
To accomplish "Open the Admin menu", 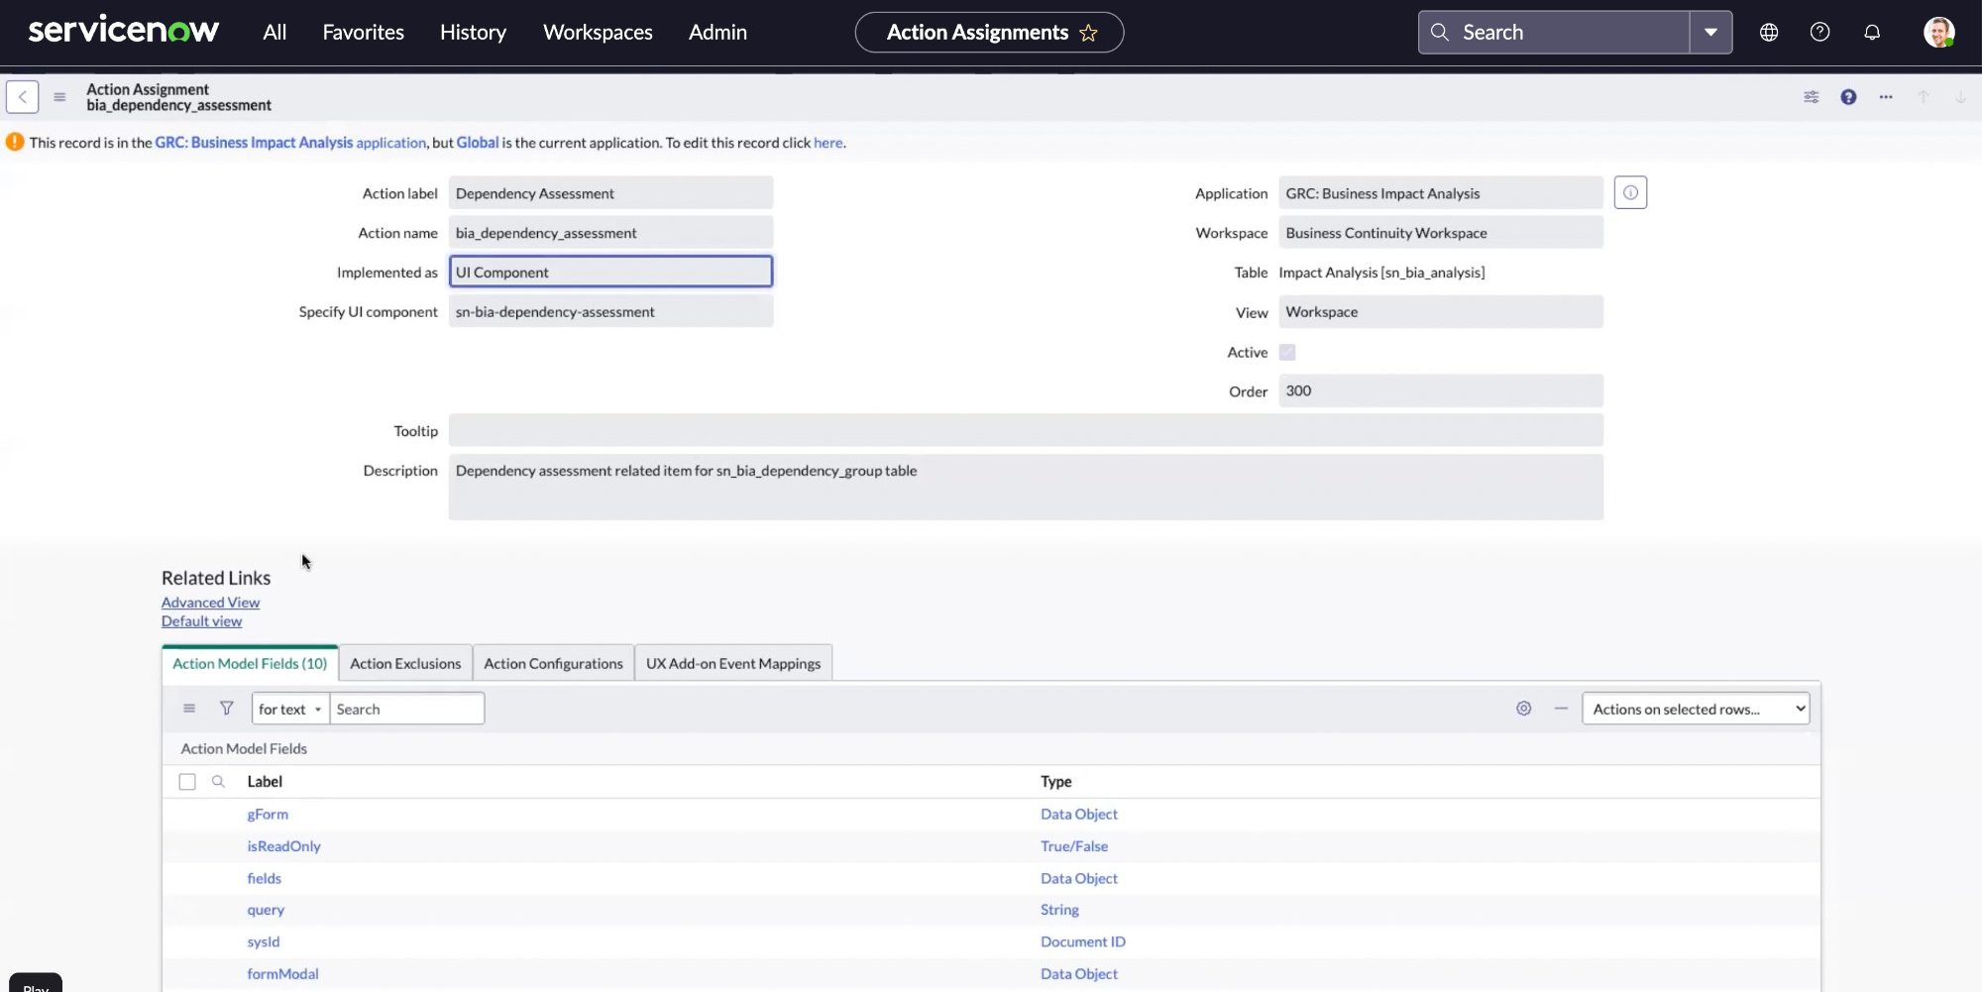I will (717, 33).
